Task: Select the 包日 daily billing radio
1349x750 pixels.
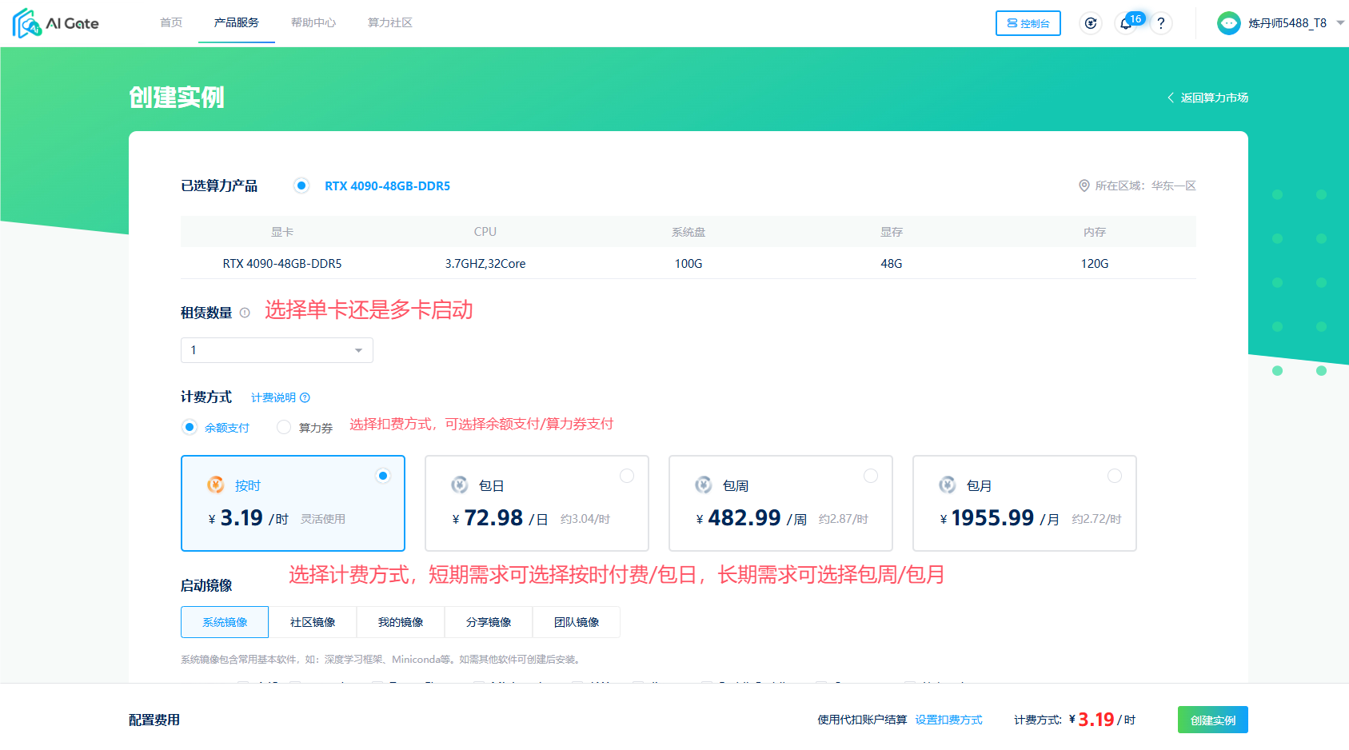Action: pos(627,476)
